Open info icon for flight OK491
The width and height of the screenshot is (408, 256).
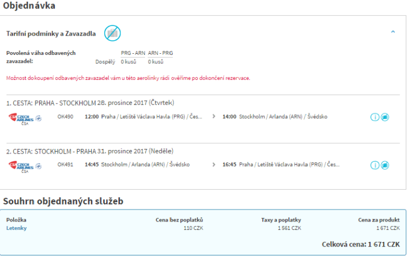click(x=375, y=165)
